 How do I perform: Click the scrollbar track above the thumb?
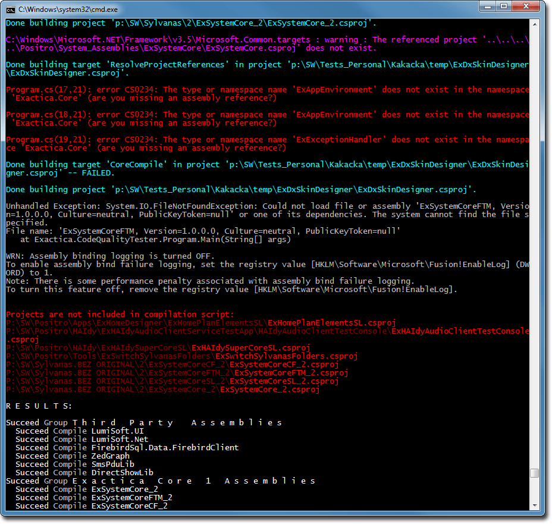coord(535,238)
